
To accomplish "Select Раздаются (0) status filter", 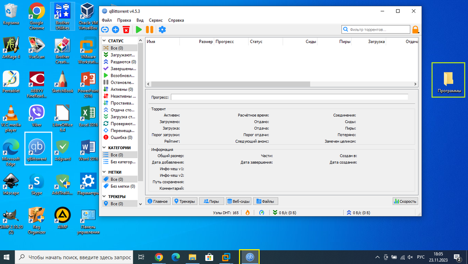I will click(120, 62).
